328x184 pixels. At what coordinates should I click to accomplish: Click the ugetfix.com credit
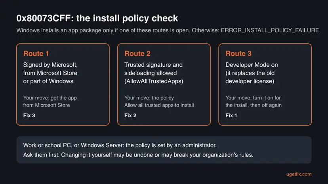pyautogui.click(x=299, y=174)
